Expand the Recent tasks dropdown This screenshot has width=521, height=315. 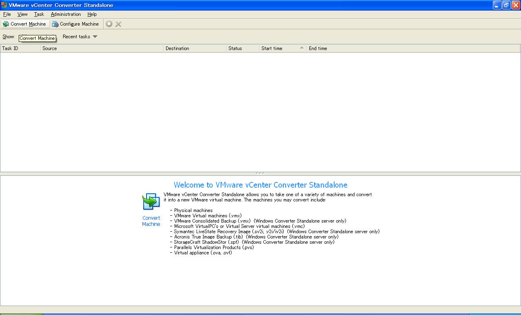[80, 37]
